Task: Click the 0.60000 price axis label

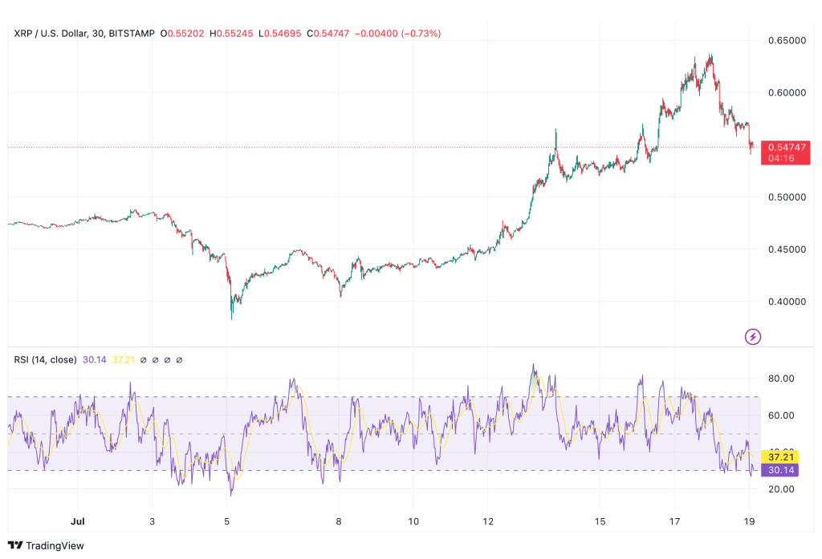Action: [787, 93]
